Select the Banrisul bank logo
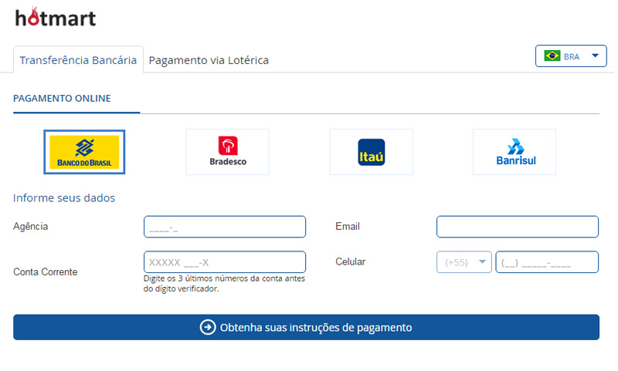The height and width of the screenshot is (371, 618). (x=514, y=152)
